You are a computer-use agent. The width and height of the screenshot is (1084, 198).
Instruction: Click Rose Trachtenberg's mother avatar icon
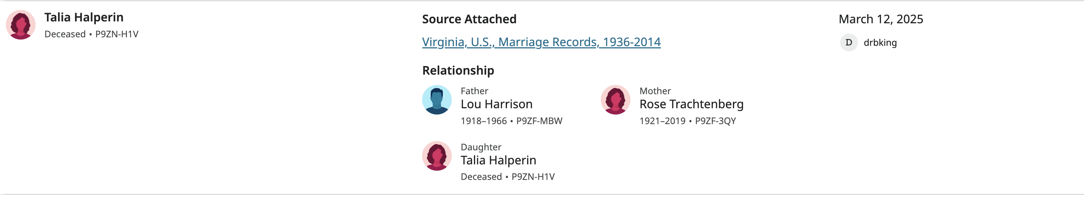click(615, 100)
